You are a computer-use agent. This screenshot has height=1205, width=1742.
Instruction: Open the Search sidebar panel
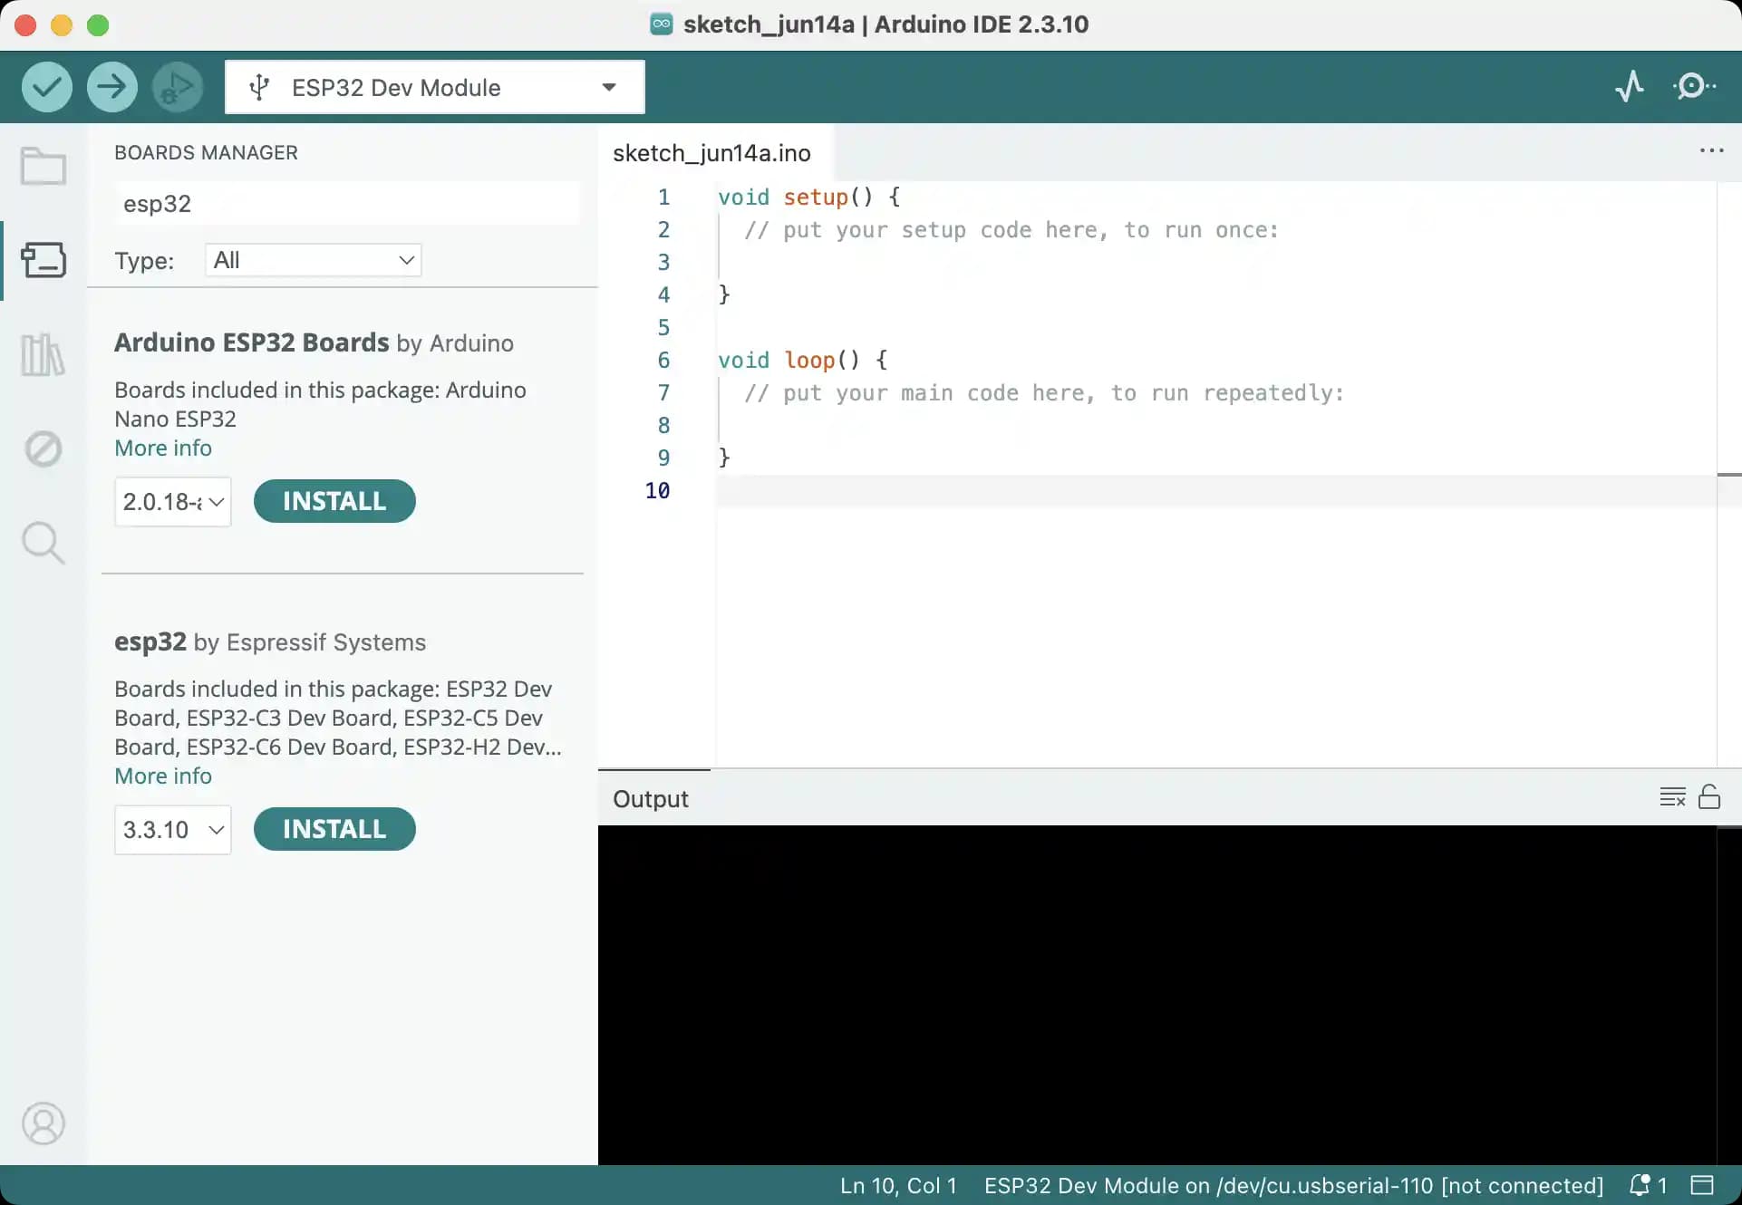pos(44,543)
